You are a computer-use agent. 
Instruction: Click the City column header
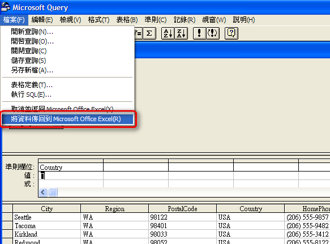coord(47,209)
